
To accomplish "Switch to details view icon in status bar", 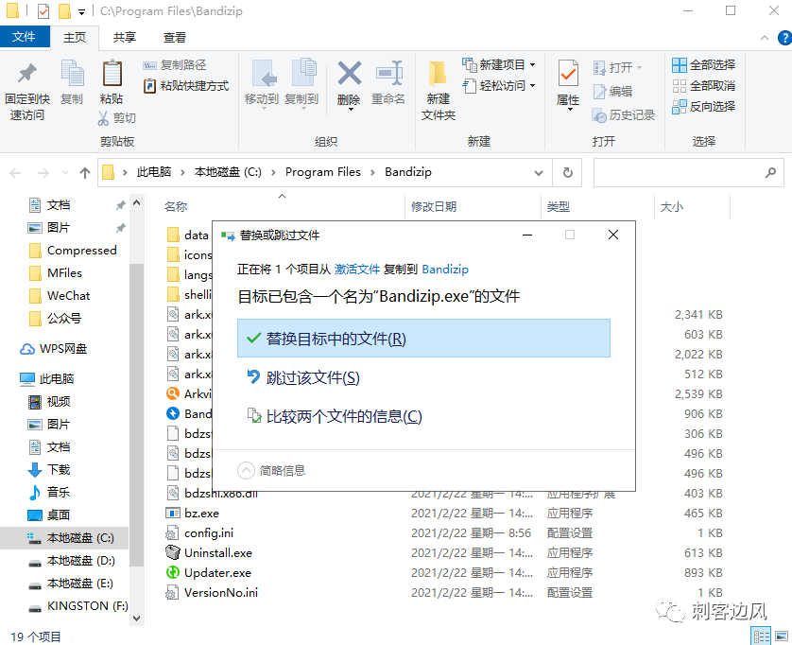I will pos(761,636).
